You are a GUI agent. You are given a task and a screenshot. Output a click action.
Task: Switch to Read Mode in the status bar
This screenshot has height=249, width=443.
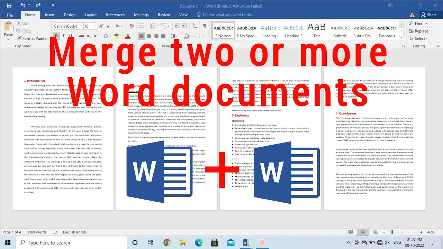tap(351, 232)
